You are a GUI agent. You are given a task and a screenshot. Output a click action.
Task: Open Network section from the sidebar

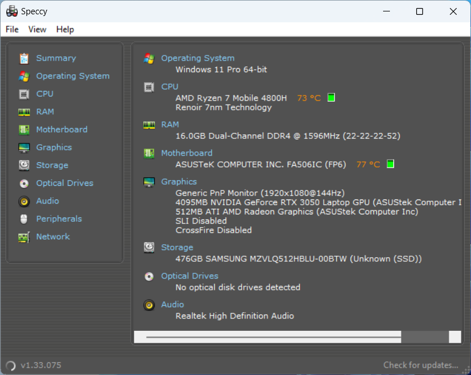point(53,237)
